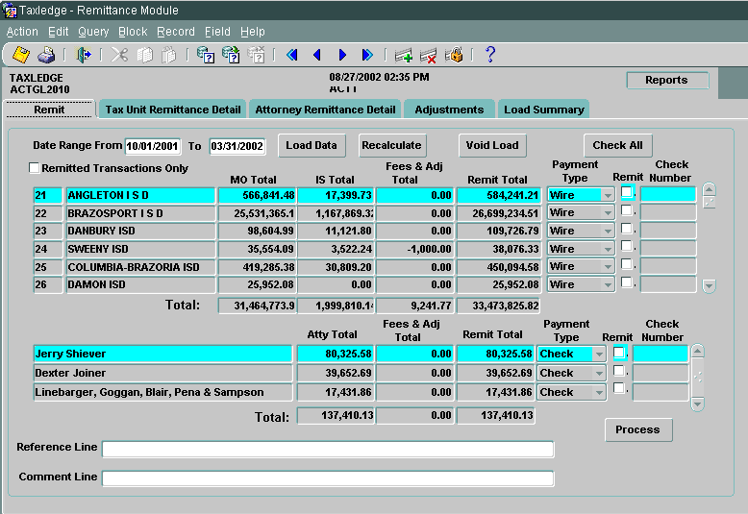The height and width of the screenshot is (514, 748).
Task: Enable Remitted Transactions Only checkbox
Action: [35, 168]
